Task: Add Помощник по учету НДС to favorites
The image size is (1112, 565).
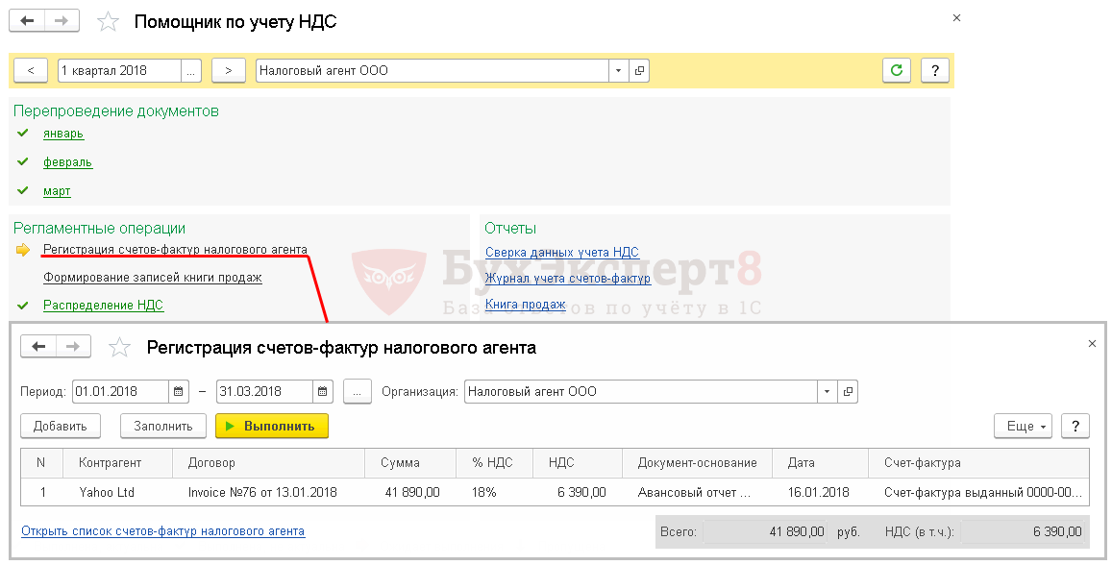Action: click(x=108, y=21)
